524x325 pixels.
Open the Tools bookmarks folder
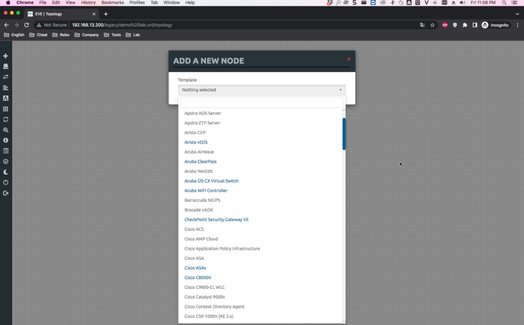112,35
